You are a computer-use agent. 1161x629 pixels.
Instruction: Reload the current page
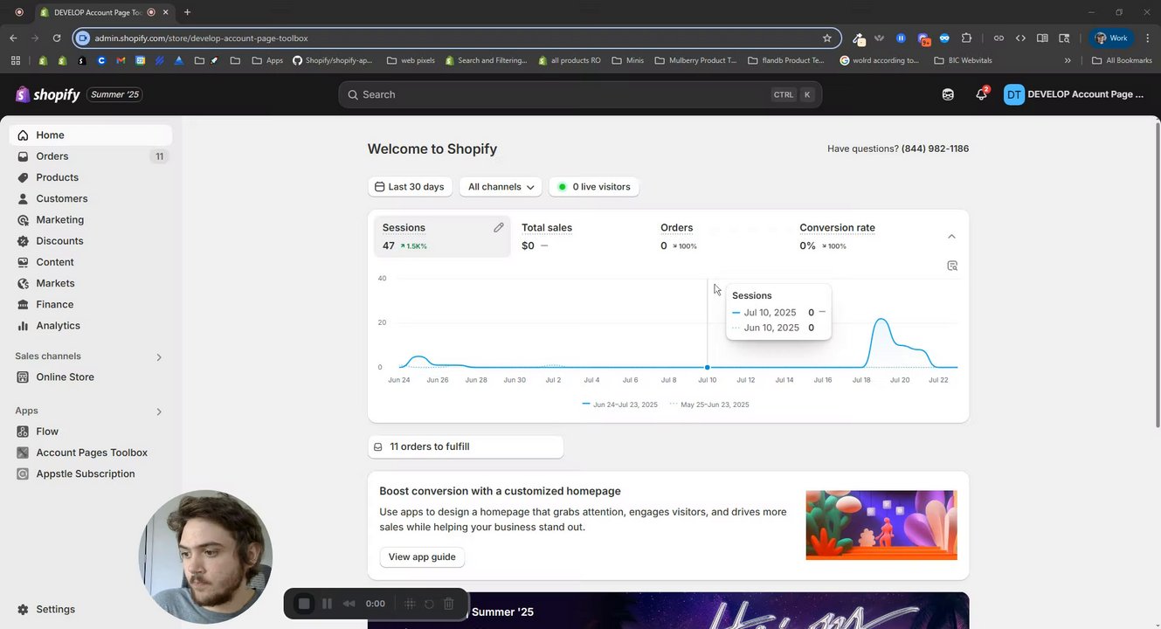tap(57, 38)
